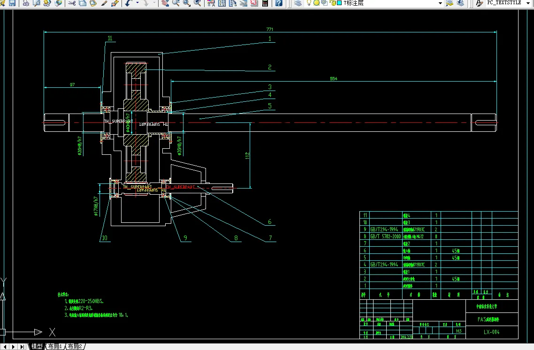Click the Zoom Realtime magnifier icon
This screenshot has height=350, width=534.
(176, 3)
